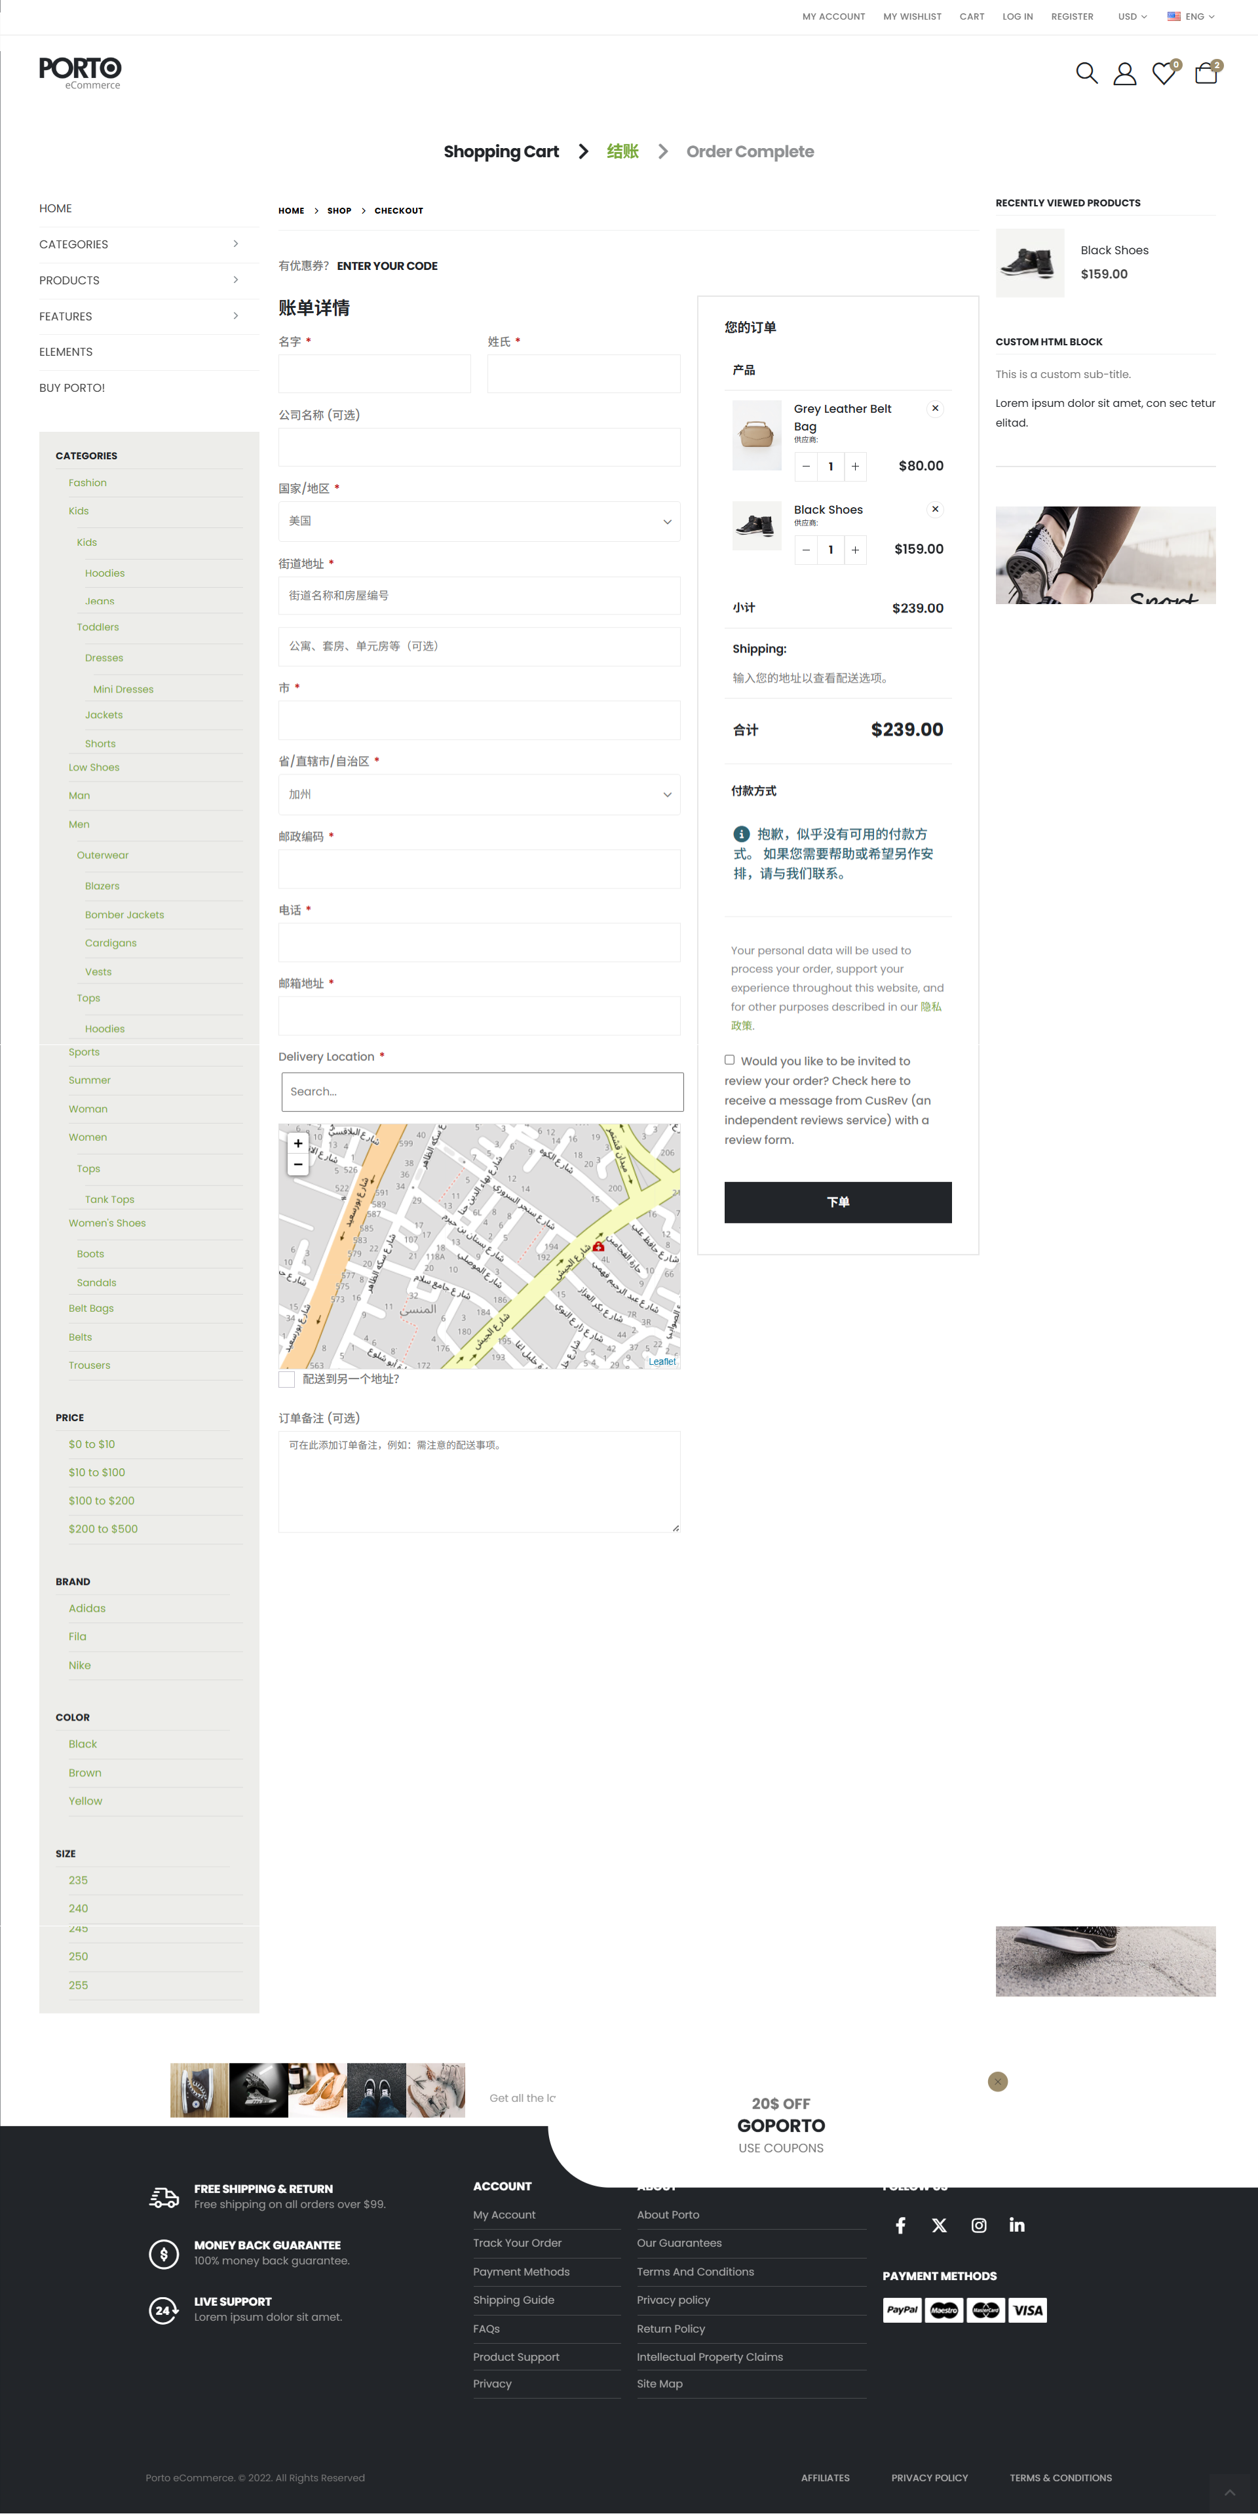Remove Grey Leather Belt Bag from order
The image size is (1258, 2518).
click(936, 409)
